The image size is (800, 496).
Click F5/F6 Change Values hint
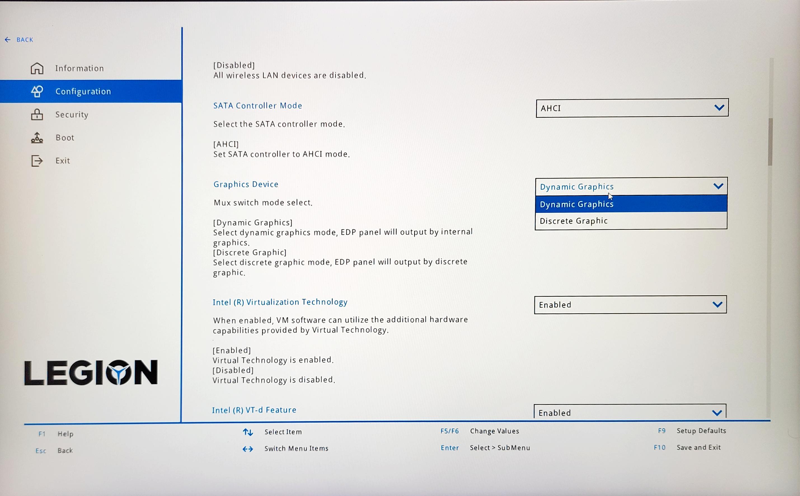[x=480, y=431]
